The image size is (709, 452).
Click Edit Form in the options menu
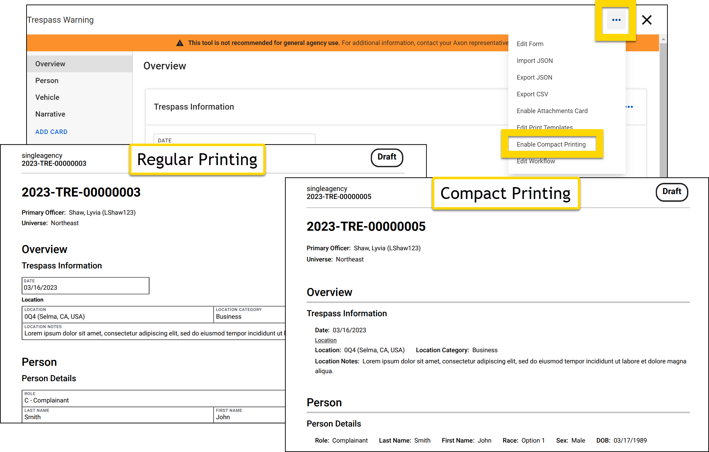pos(530,44)
